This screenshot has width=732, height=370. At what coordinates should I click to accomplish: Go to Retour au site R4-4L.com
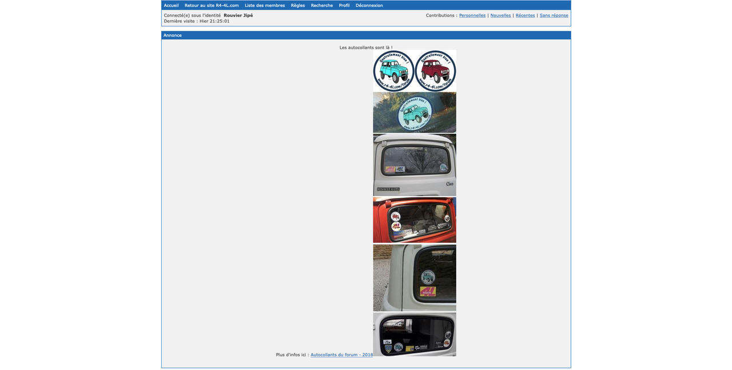[212, 5]
